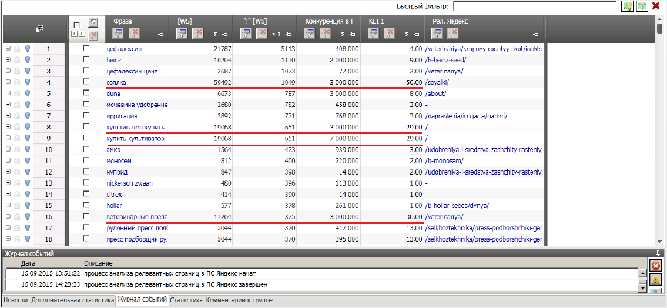Click the yellow warning icon in the event log
Image resolution: width=667 pixels, height=308 pixels.
656,280
